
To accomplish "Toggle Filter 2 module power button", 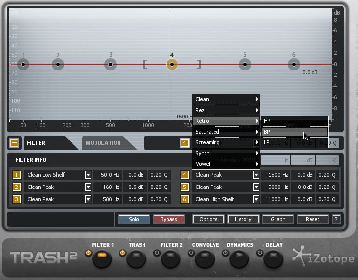I will (157, 253).
